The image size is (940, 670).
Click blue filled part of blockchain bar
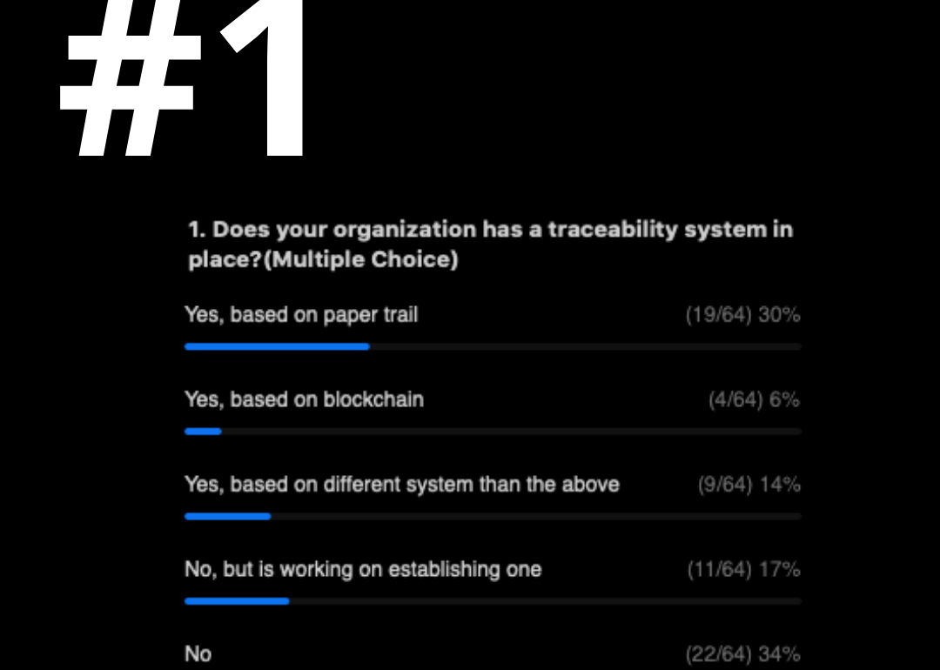point(203,432)
